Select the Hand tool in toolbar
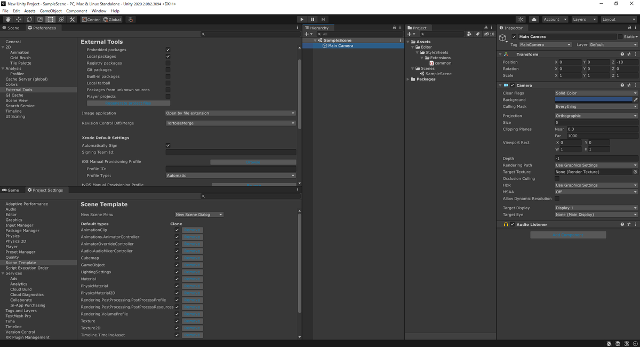Screen dimensions: 640x347 click(x=8, y=19)
